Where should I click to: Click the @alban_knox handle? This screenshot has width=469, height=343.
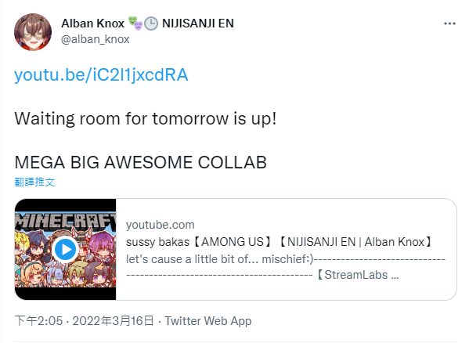coord(95,39)
